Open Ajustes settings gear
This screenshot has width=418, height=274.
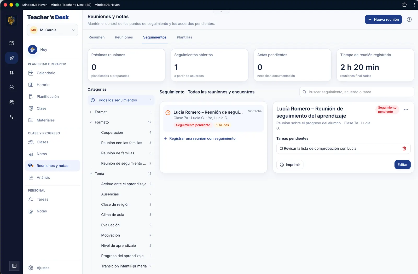(x=53, y=268)
